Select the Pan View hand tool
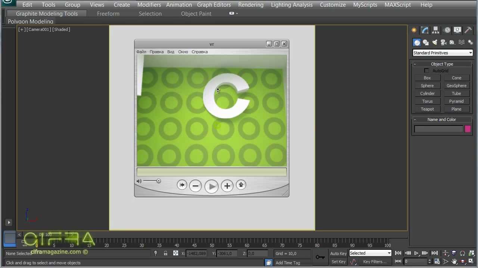 click(x=454, y=261)
